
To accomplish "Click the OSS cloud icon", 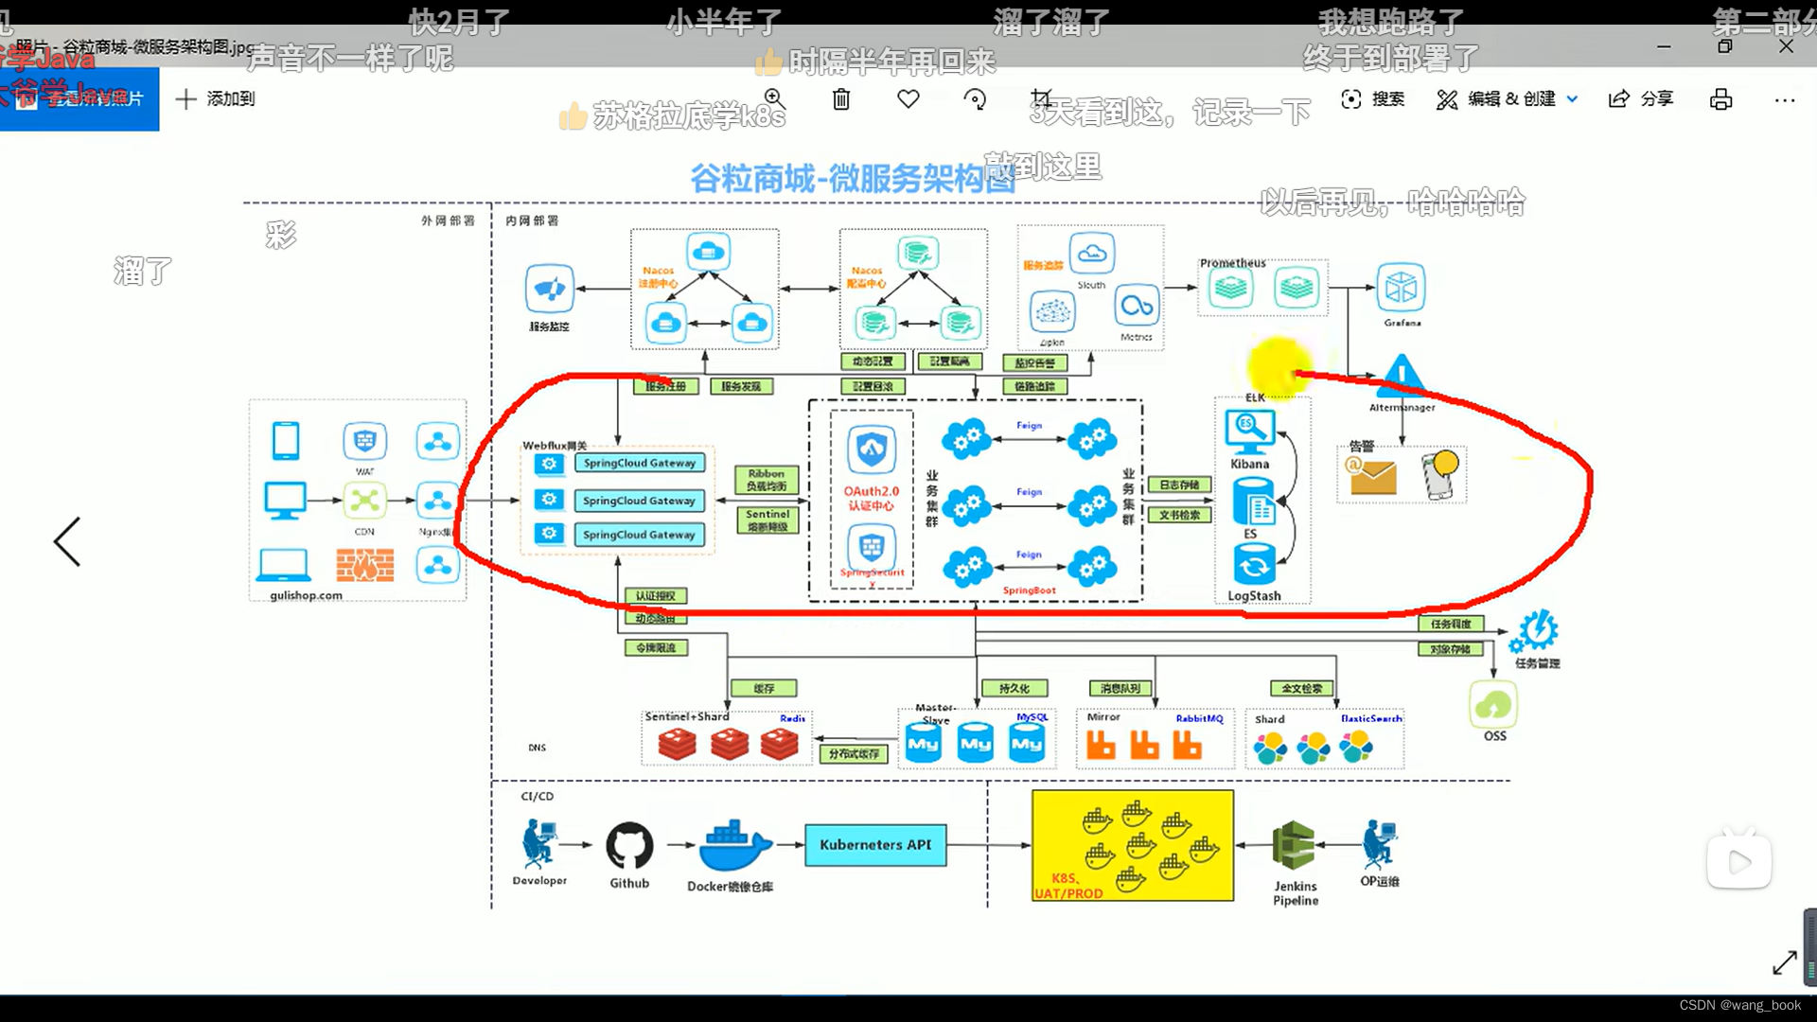I will (1493, 705).
